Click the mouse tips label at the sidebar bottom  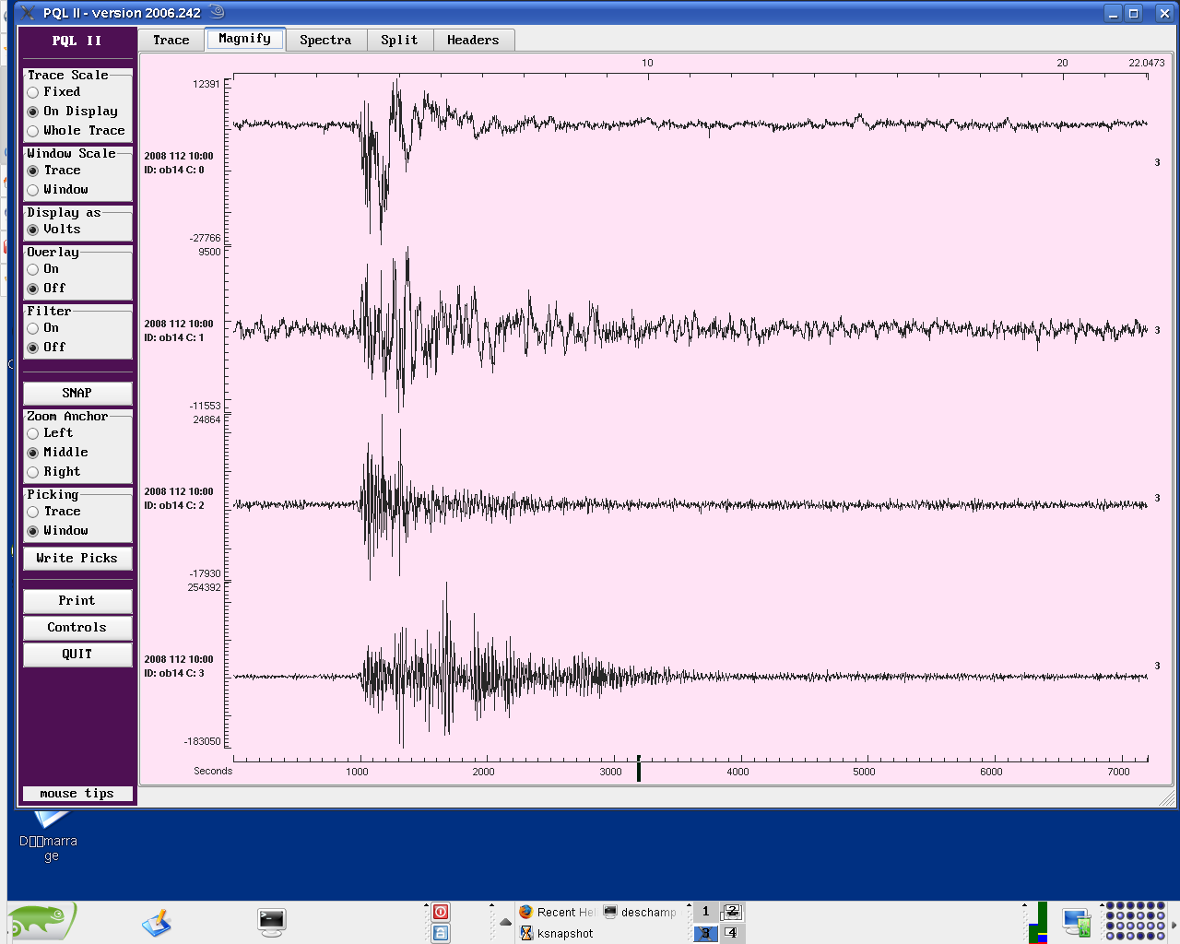[77, 794]
